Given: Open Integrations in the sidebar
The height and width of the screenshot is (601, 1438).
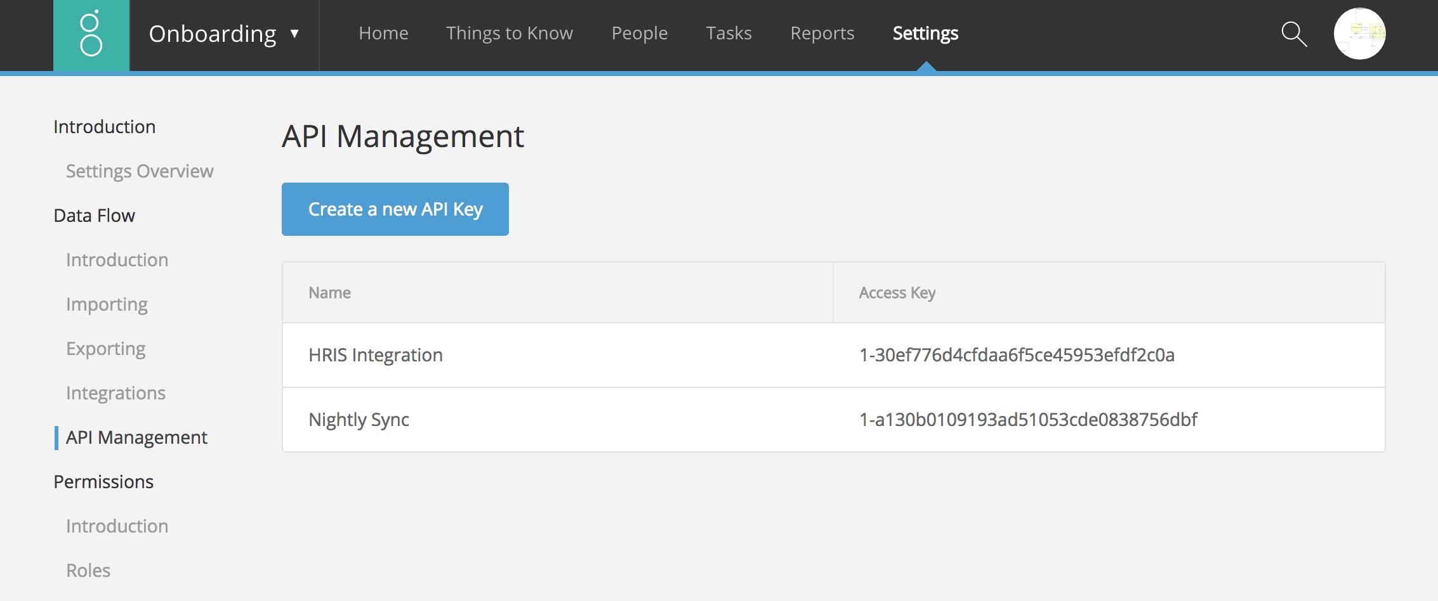Looking at the screenshot, I should [x=115, y=393].
